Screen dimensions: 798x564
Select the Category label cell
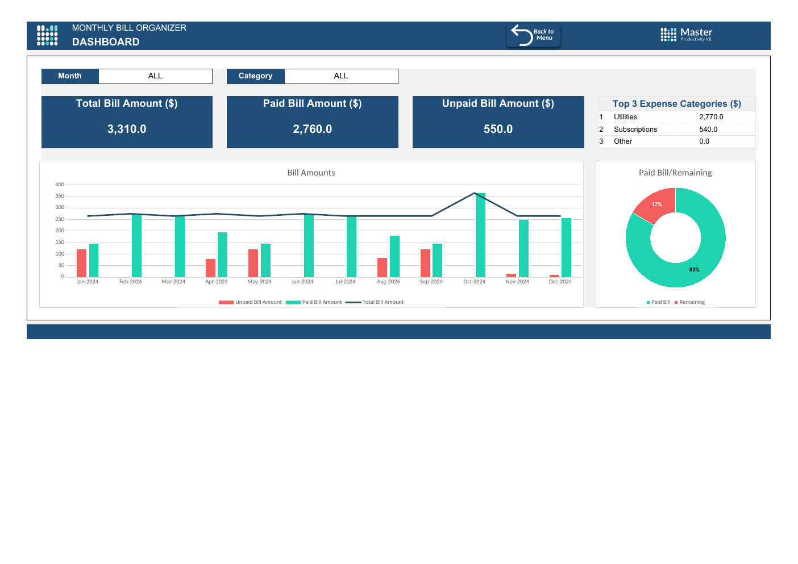point(256,76)
